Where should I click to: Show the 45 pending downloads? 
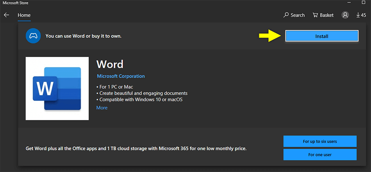(361, 15)
